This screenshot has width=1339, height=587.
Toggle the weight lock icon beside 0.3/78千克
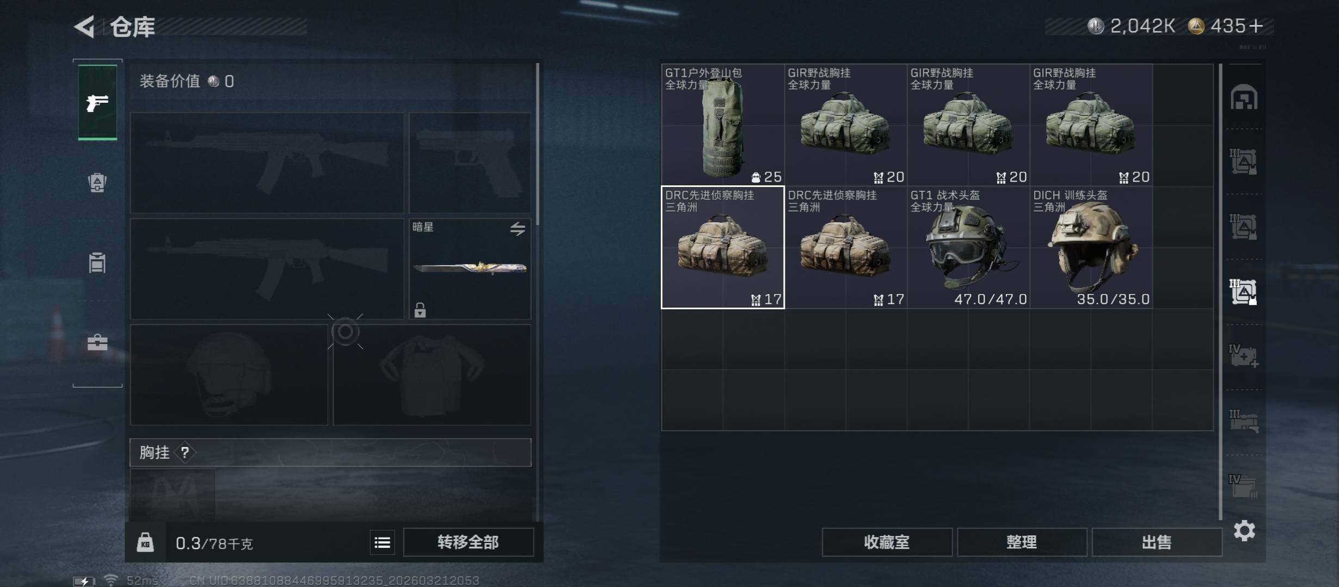coord(145,542)
